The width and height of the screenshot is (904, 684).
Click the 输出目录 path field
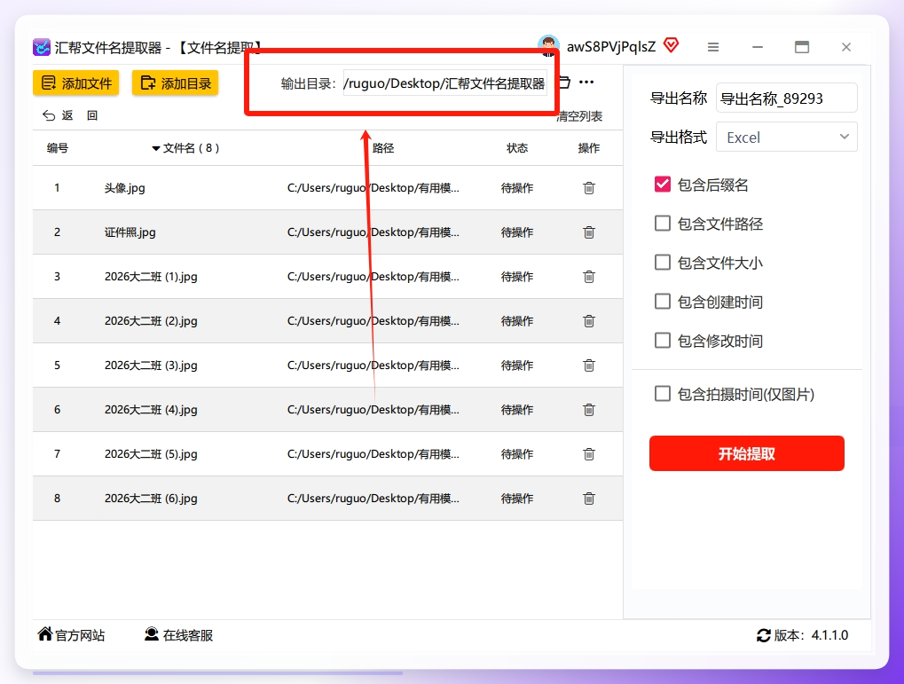tap(445, 83)
